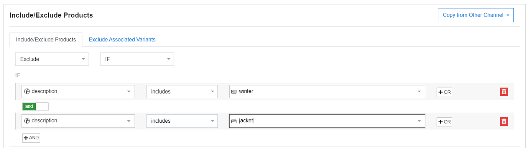The image size is (528, 148).
Task: Open the IF condition type dropdown
Action: pyautogui.click(x=137, y=59)
